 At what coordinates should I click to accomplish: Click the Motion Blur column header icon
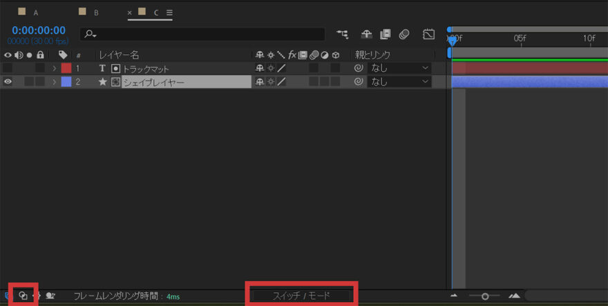coord(314,55)
